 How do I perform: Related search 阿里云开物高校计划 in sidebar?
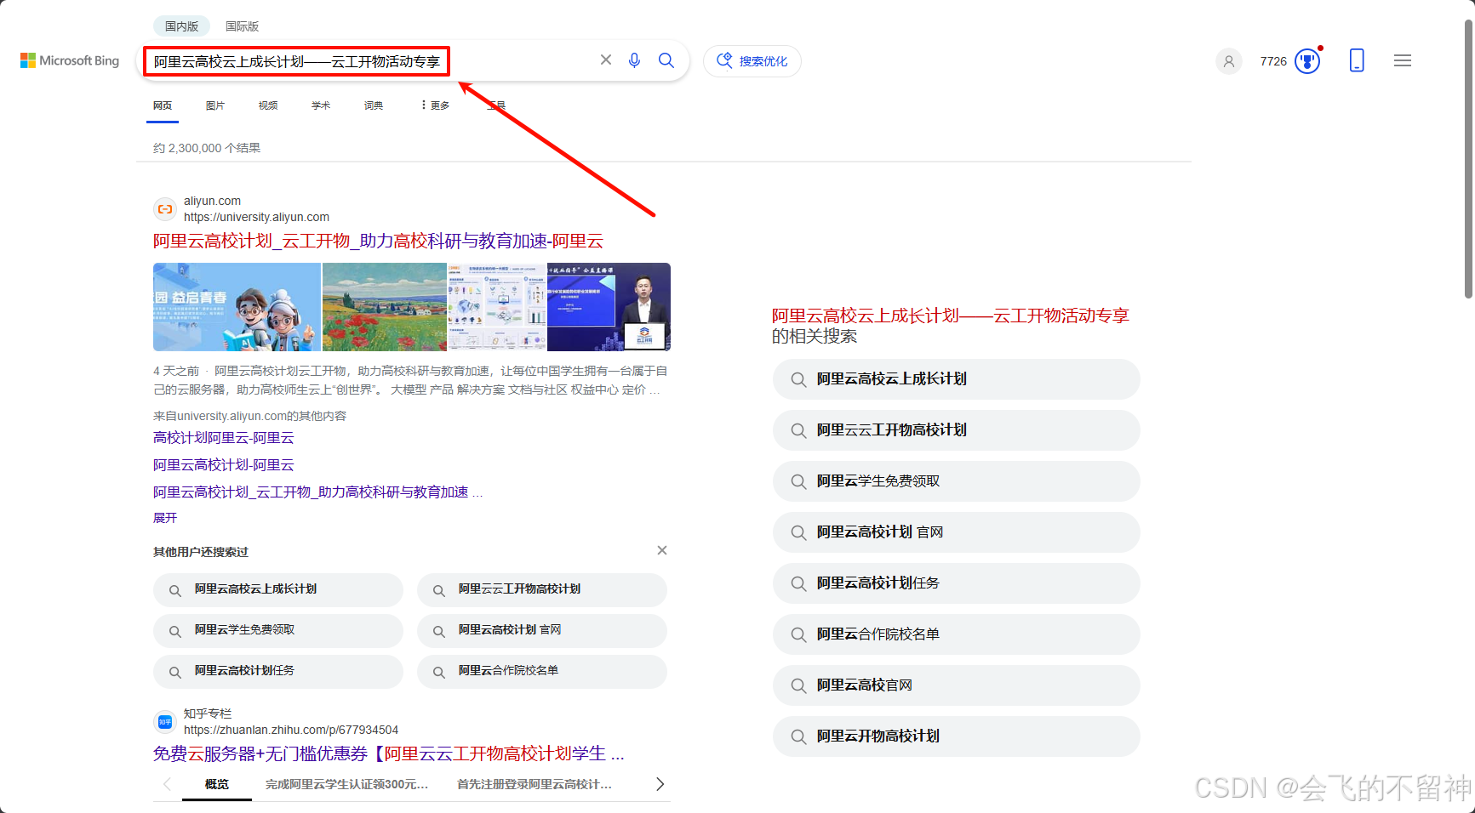(957, 736)
